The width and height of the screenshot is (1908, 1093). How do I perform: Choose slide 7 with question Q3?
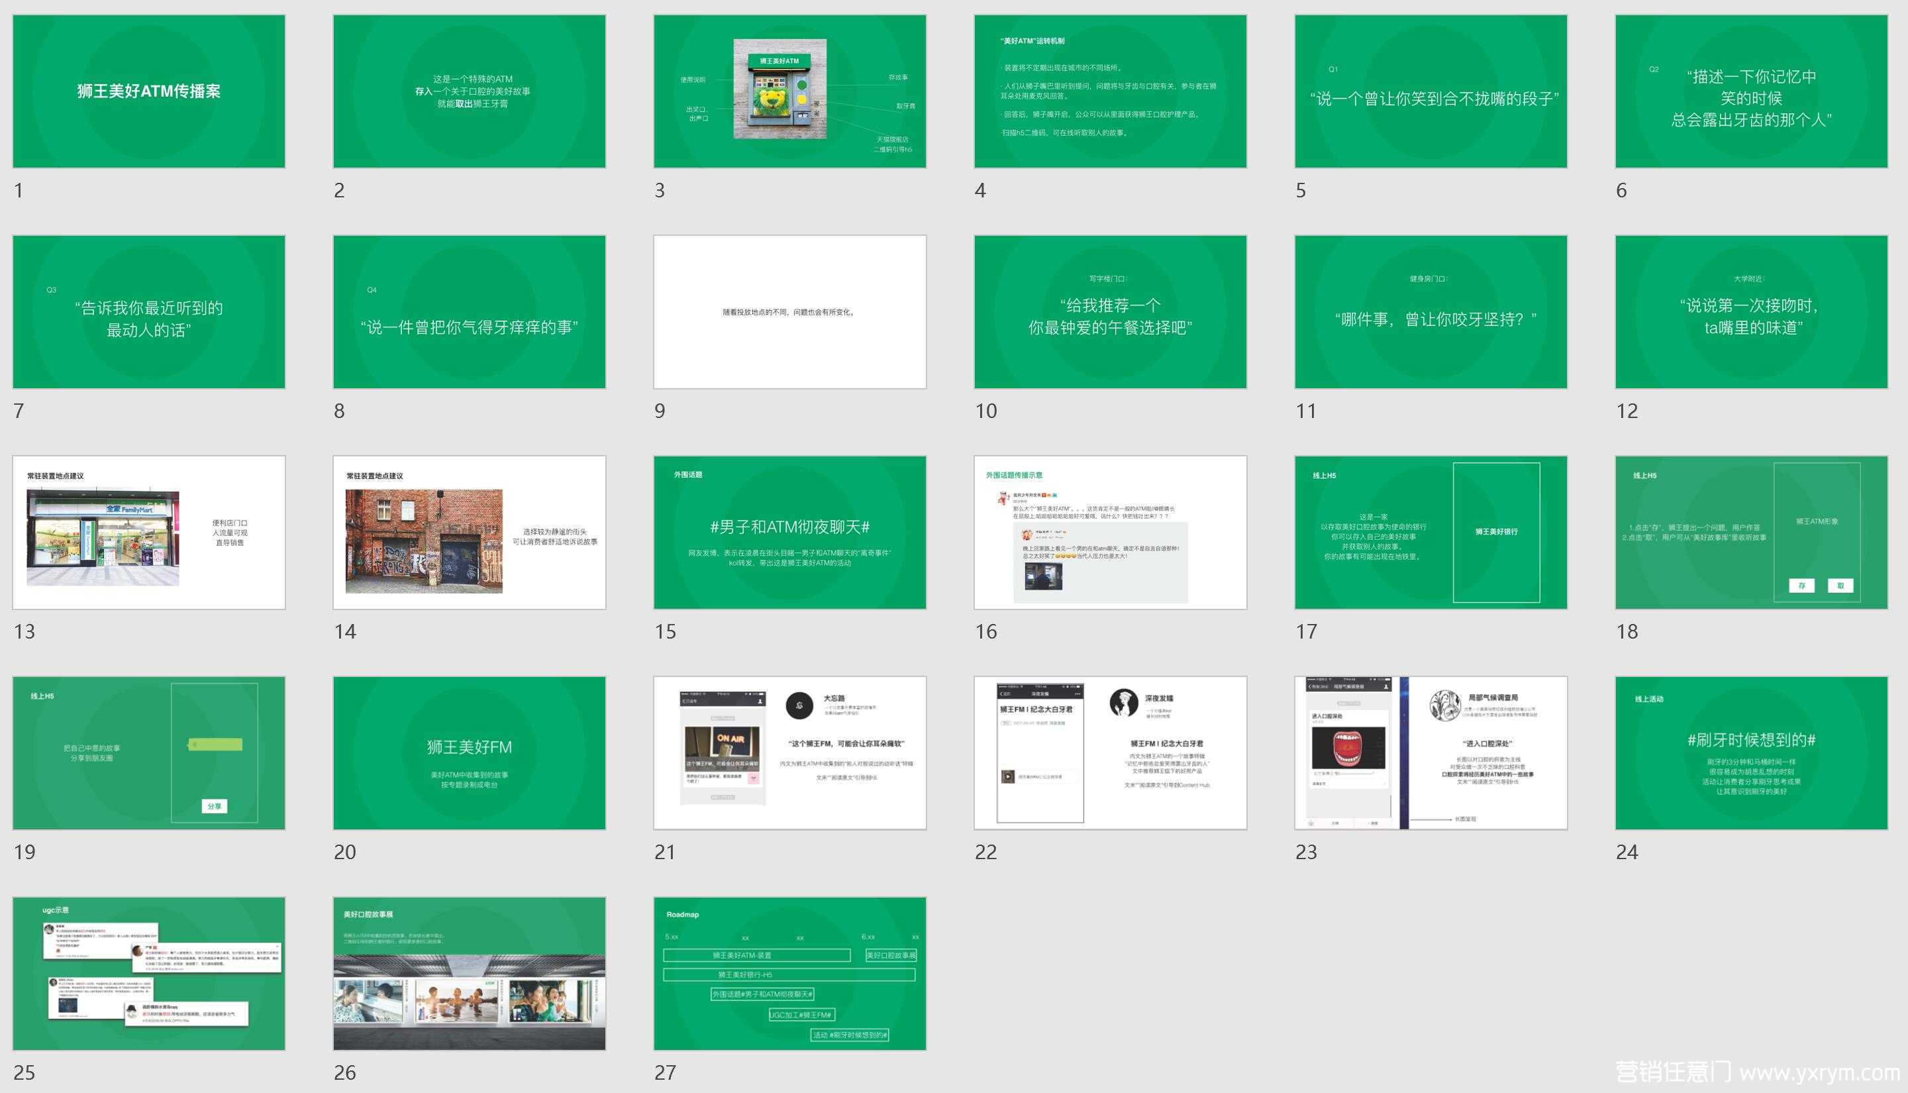pos(148,311)
